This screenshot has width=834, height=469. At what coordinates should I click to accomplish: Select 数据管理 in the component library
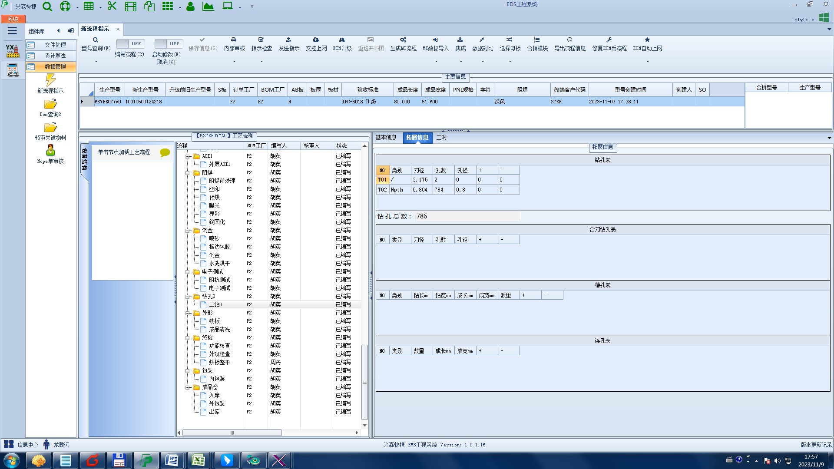pyautogui.click(x=55, y=66)
